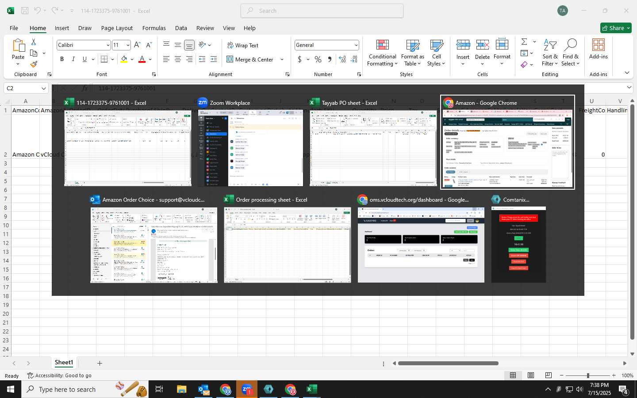Select the Sheet1 tab
The image size is (637, 398).
[64, 363]
